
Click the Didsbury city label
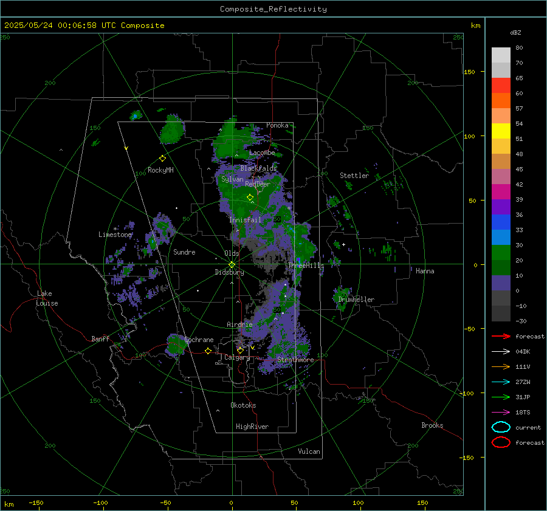coord(229,272)
